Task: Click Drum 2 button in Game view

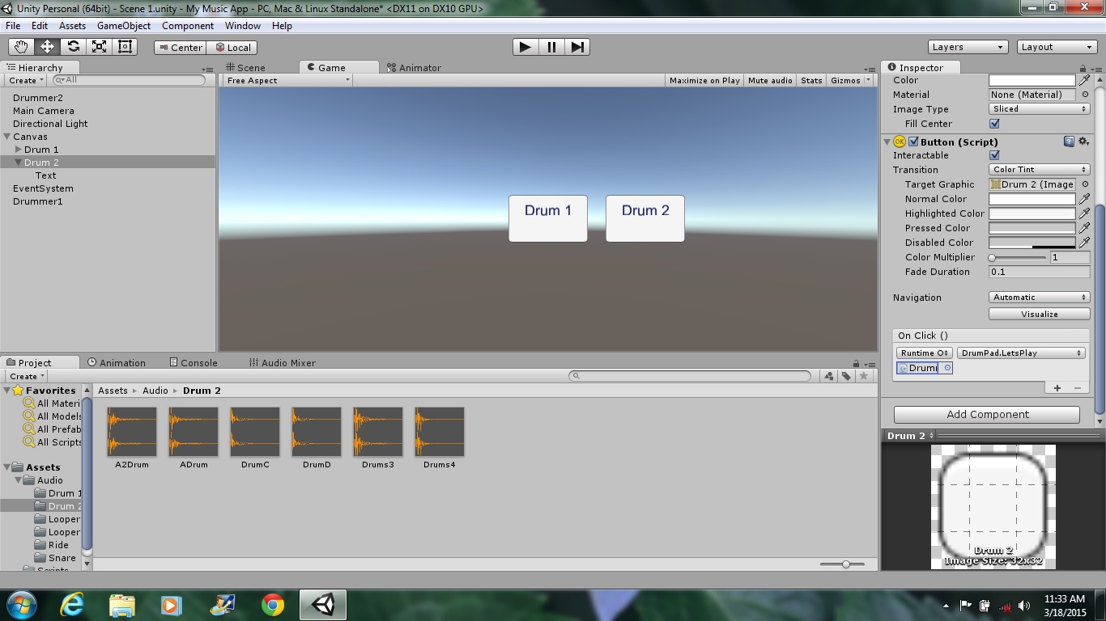Action: [x=645, y=218]
